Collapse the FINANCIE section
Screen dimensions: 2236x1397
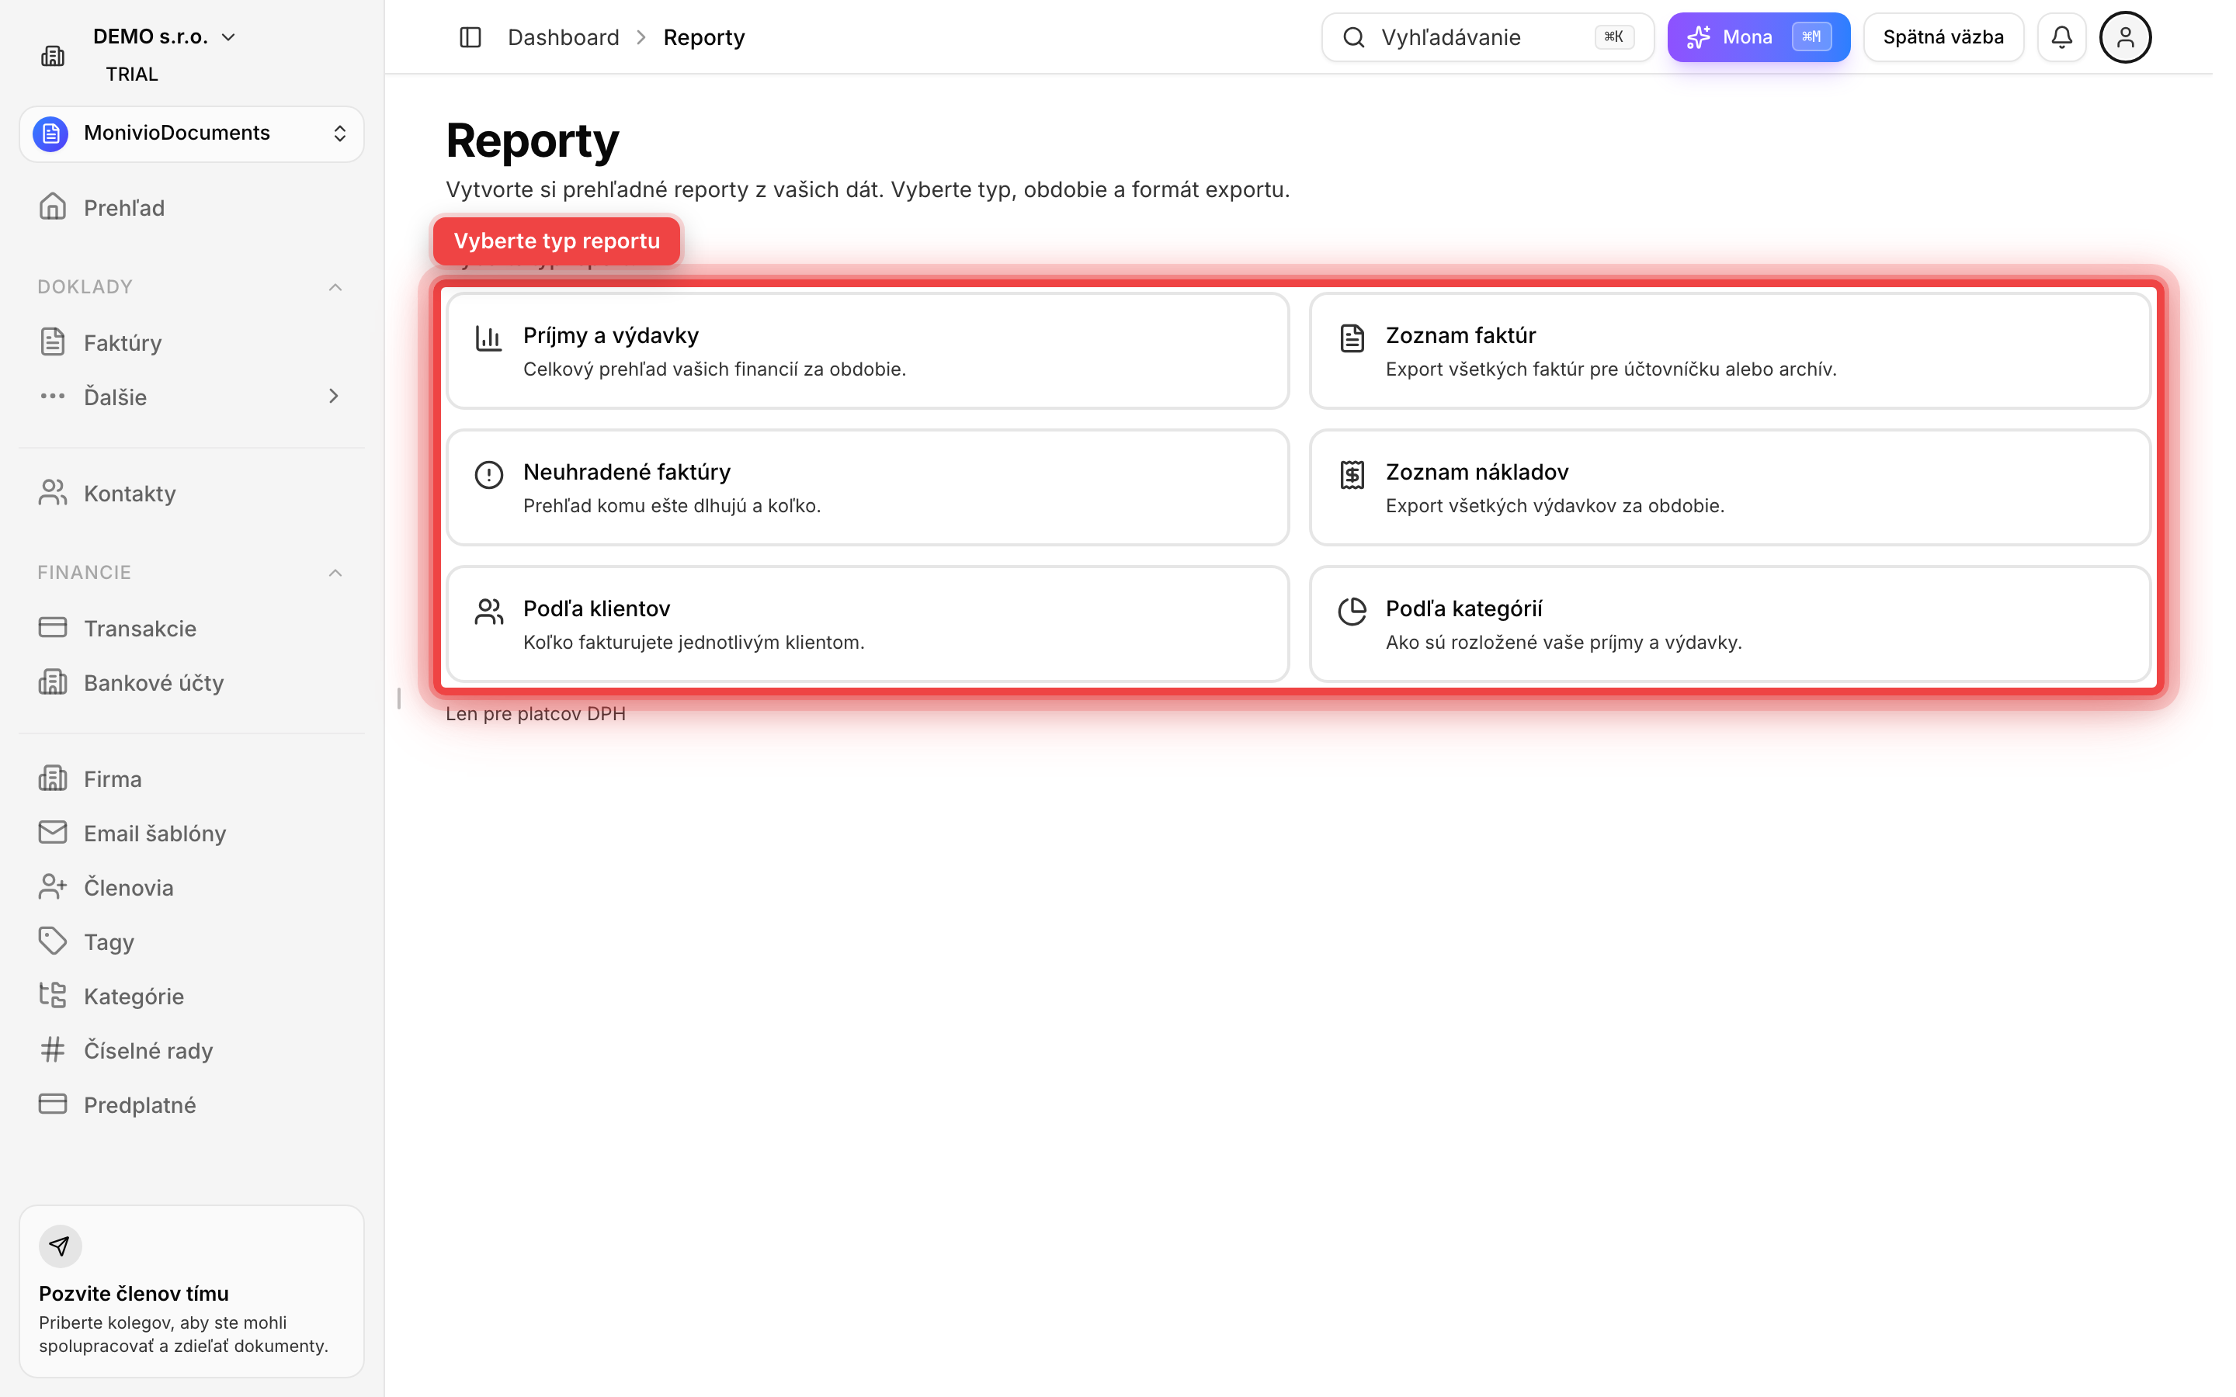pyautogui.click(x=335, y=573)
